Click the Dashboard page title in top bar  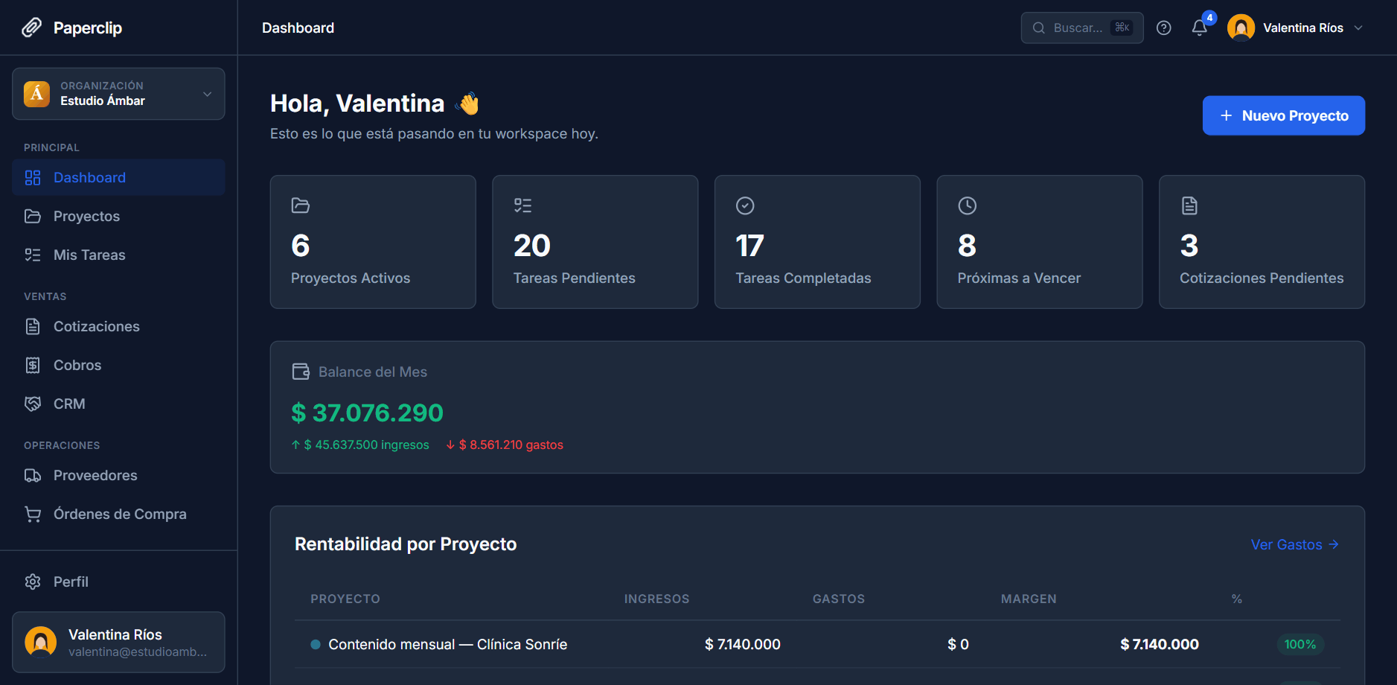[298, 28]
